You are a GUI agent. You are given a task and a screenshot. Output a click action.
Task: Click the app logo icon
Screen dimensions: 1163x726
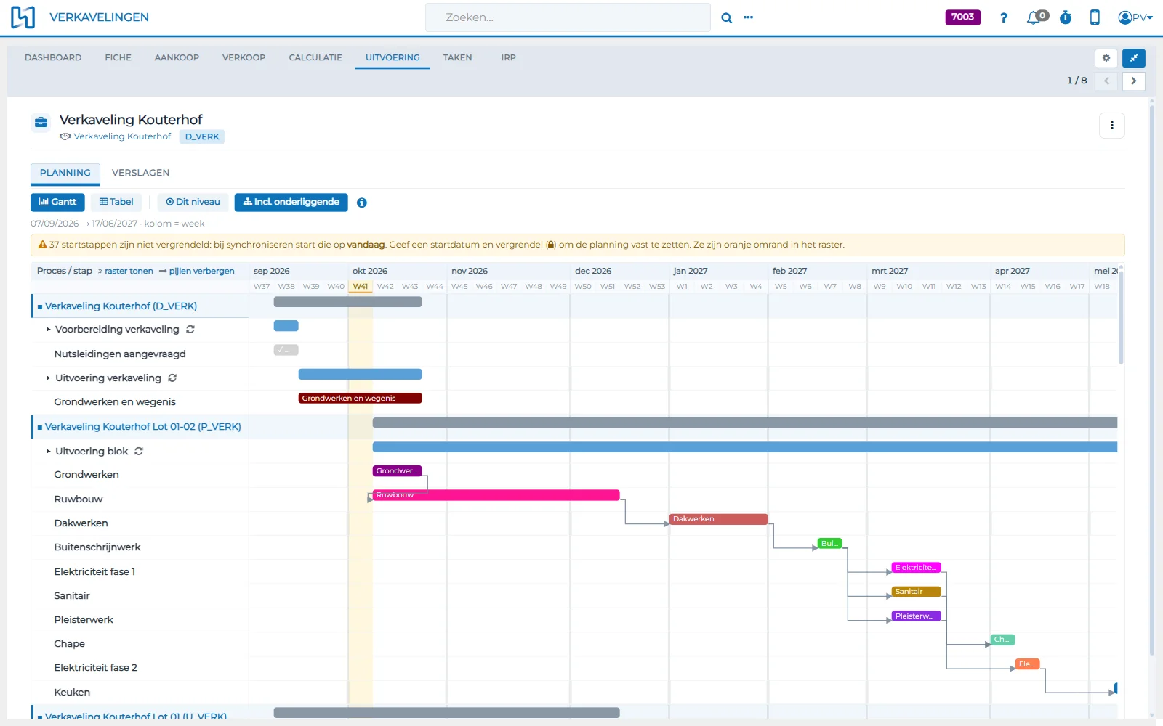(23, 17)
